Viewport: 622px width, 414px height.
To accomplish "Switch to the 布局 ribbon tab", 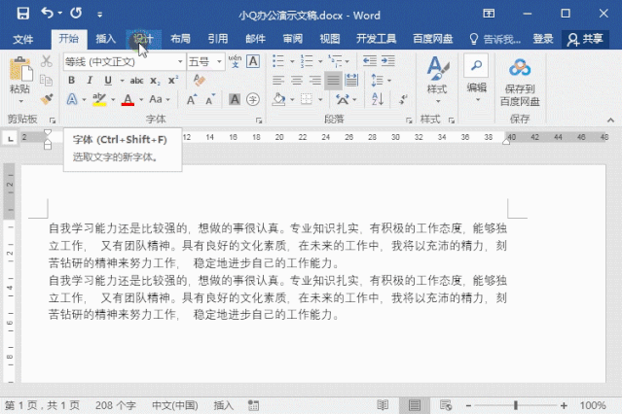I will pyautogui.click(x=180, y=39).
